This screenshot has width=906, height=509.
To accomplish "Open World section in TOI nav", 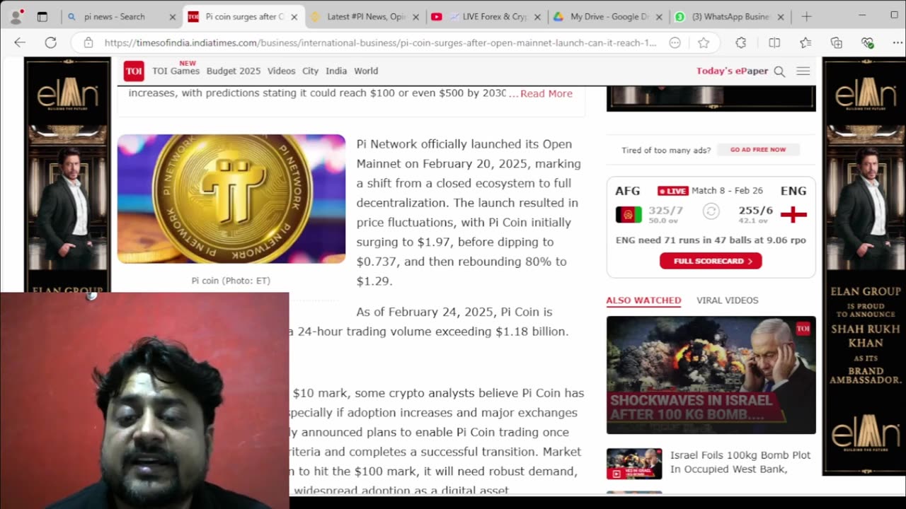I will click(366, 71).
